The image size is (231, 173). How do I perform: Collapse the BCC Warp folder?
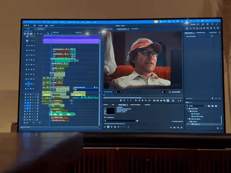click(x=189, y=111)
